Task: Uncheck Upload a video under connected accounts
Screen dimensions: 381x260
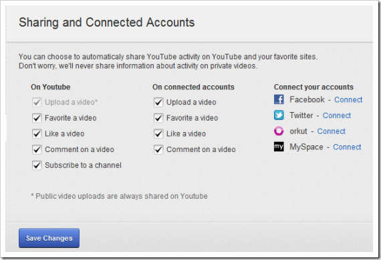Action: (158, 102)
